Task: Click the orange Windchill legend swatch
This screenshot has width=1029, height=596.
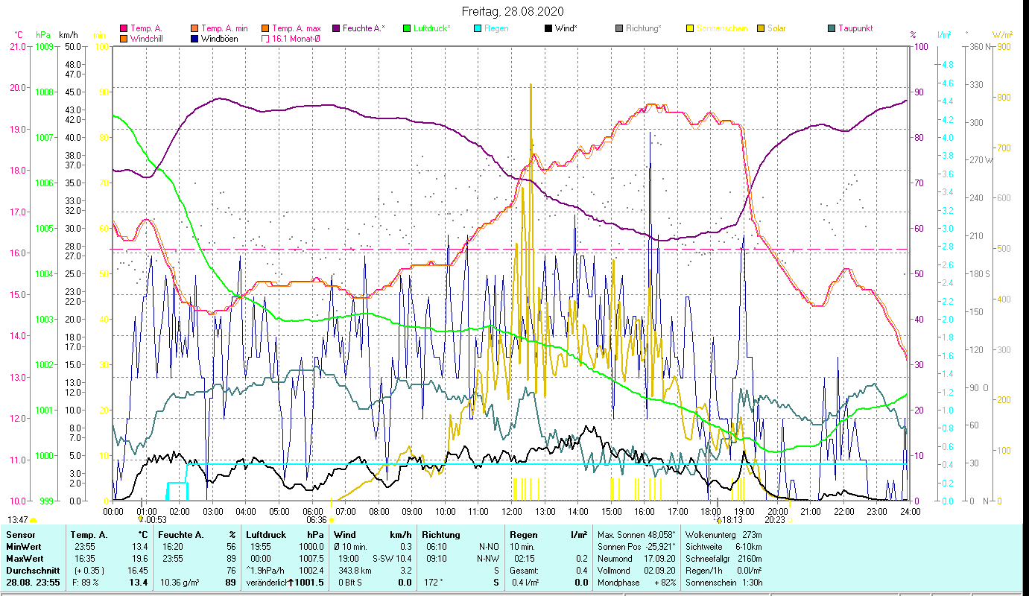Action: (124, 39)
